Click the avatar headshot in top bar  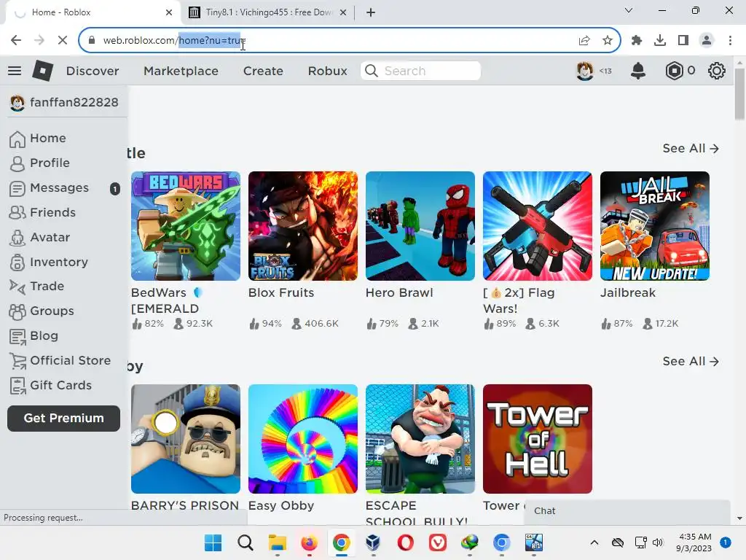point(585,71)
